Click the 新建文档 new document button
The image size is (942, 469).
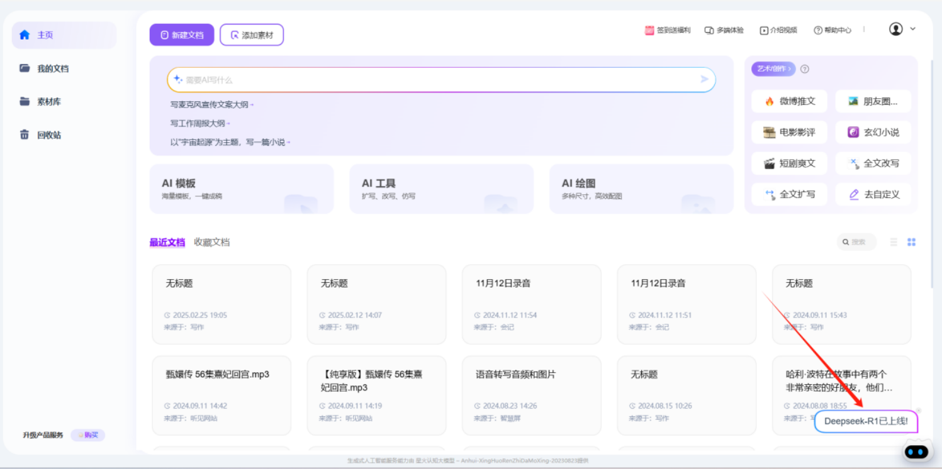[182, 35]
